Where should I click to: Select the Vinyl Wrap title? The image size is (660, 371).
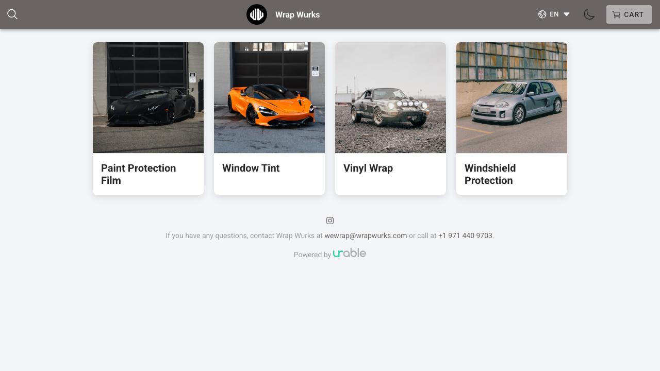click(x=368, y=168)
